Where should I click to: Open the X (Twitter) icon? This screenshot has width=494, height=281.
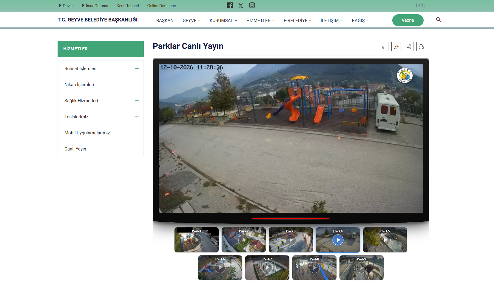(x=241, y=6)
